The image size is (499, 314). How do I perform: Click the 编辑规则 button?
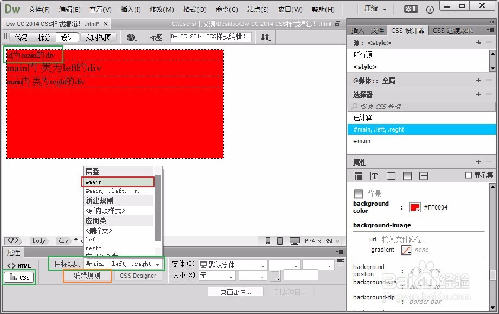tap(87, 276)
